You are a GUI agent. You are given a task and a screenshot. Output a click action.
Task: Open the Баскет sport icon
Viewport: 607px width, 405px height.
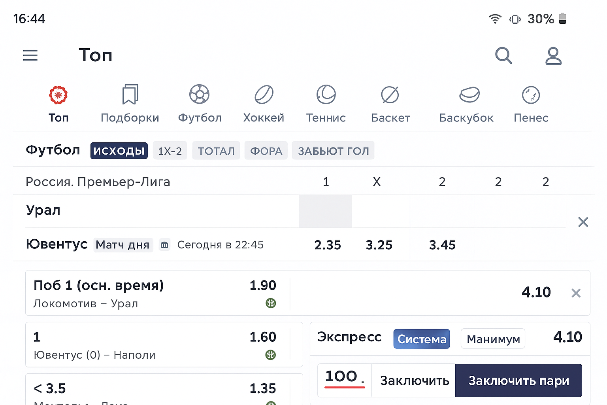[x=390, y=95]
